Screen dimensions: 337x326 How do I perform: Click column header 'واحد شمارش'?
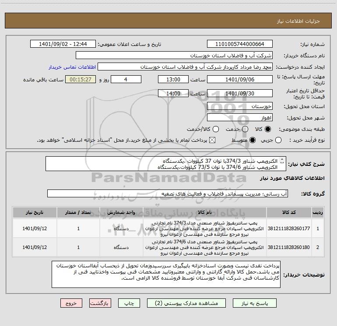coord(121,212)
